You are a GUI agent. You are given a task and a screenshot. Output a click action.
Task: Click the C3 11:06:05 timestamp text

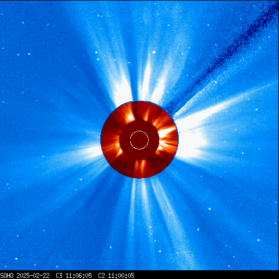74,275
